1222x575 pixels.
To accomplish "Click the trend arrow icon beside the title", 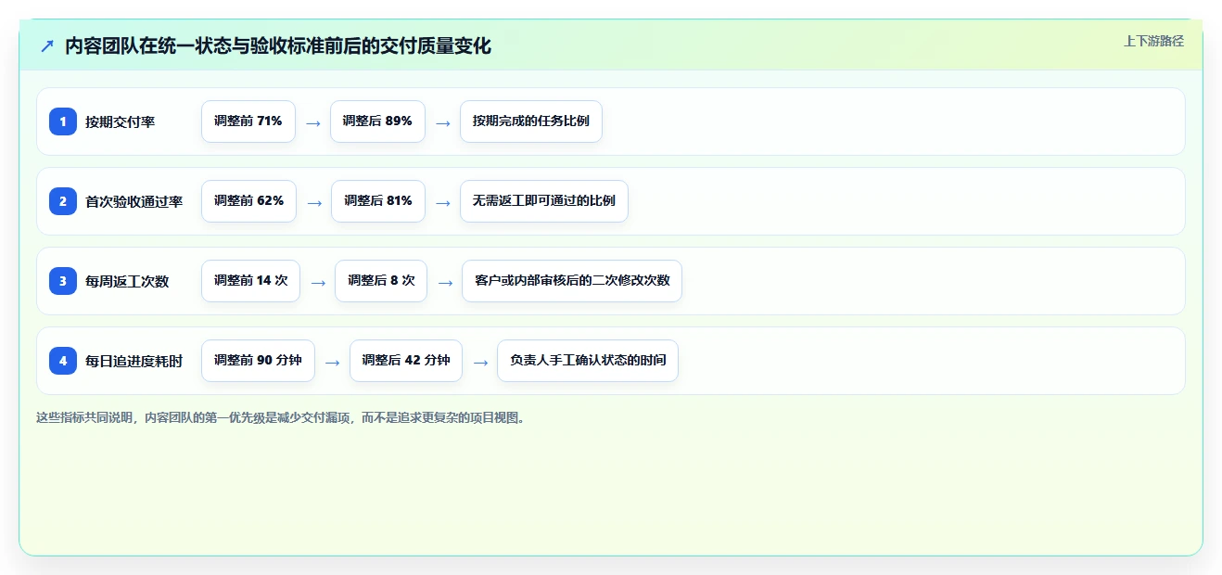I will pos(47,45).
